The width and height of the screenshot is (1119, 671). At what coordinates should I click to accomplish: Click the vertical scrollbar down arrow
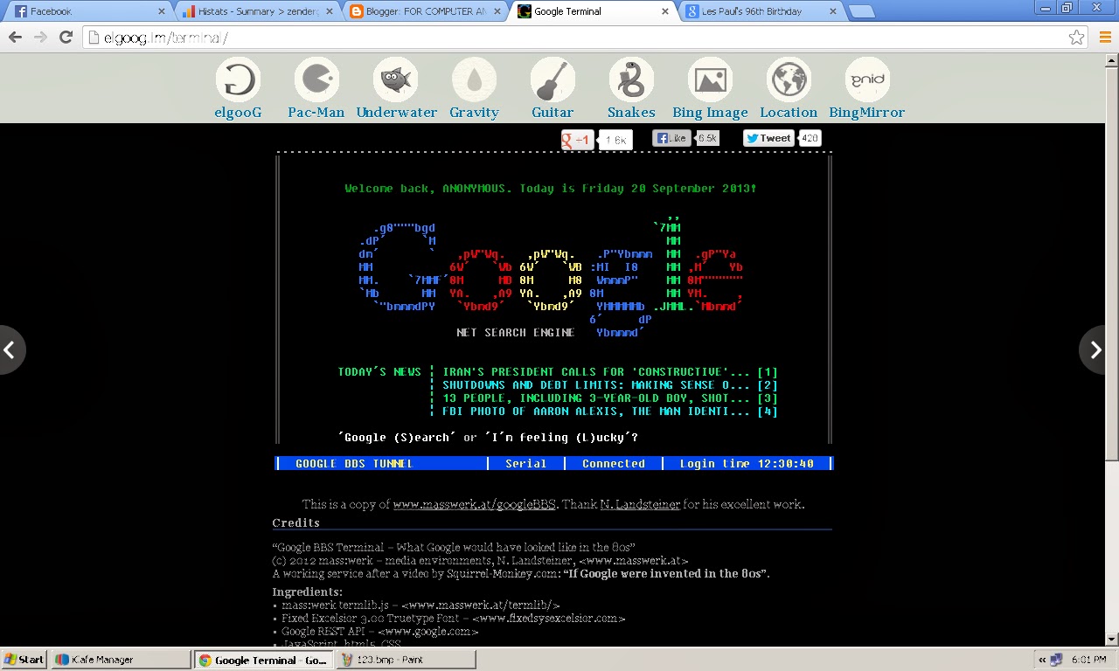1112,640
